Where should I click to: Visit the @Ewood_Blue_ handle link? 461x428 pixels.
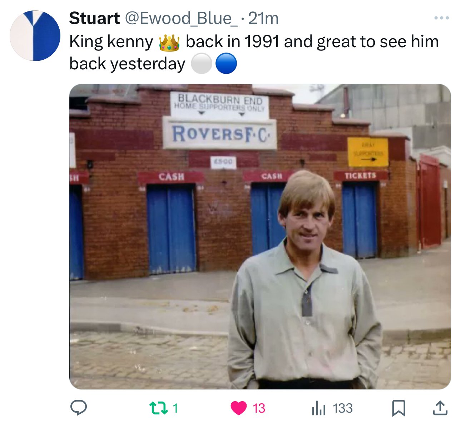click(x=180, y=18)
